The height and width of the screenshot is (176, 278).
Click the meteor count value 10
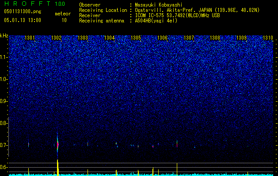point(64,20)
